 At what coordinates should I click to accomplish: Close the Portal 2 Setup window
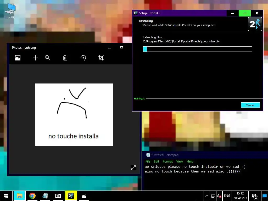click(257, 13)
